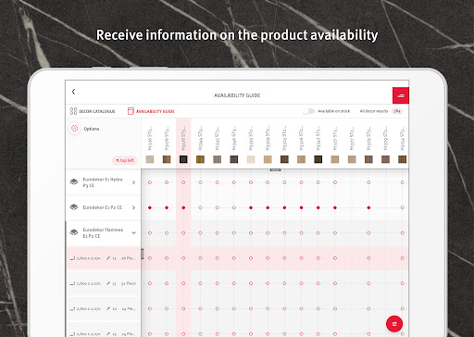474x337 pixels.
Task: Click the Decor Catalogue grid icon
Action: (73, 111)
